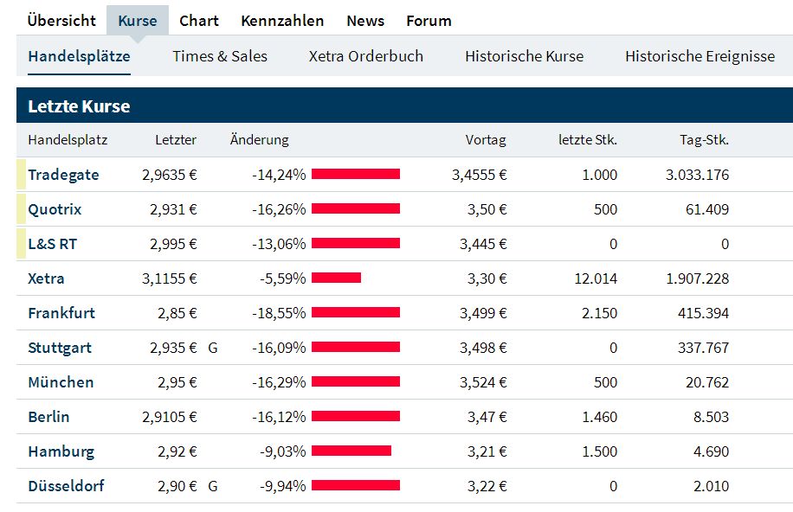Open the Quotrix exchange link

pos(56,209)
